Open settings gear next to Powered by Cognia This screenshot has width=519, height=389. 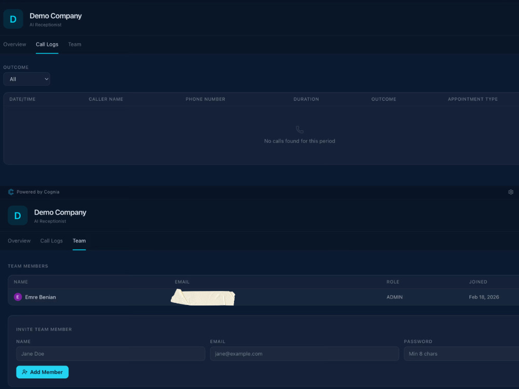click(511, 192)
